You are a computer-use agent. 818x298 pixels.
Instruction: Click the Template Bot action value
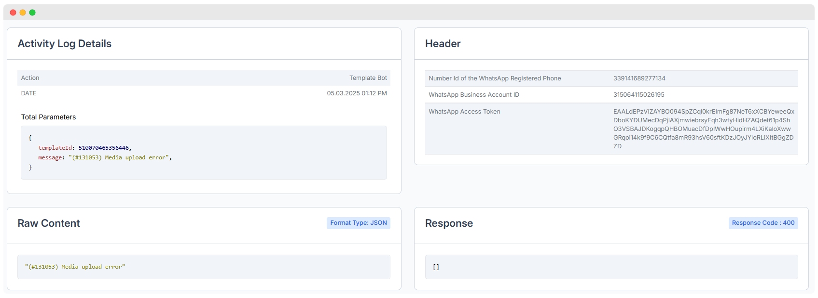(368, 78)
